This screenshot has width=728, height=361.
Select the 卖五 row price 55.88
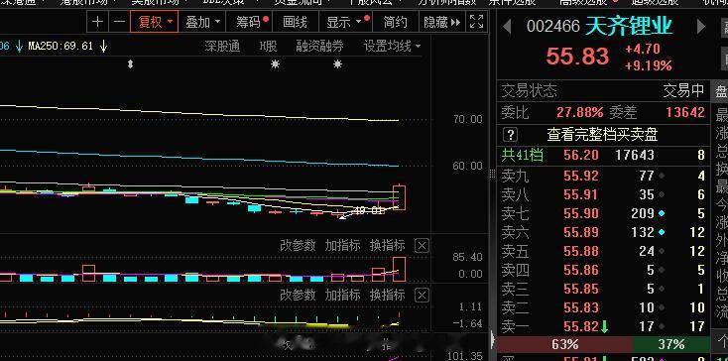tap(581, 251)
